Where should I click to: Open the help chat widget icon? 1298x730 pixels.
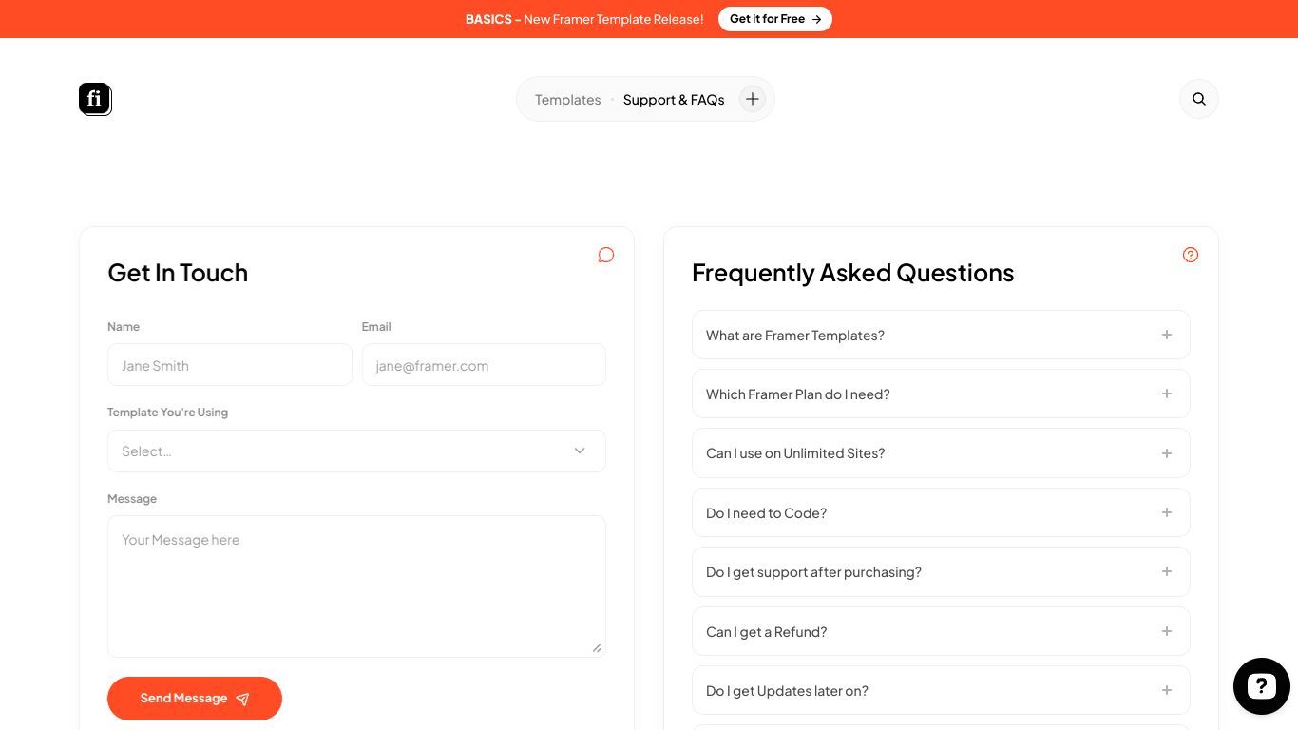coord(1261,685)
